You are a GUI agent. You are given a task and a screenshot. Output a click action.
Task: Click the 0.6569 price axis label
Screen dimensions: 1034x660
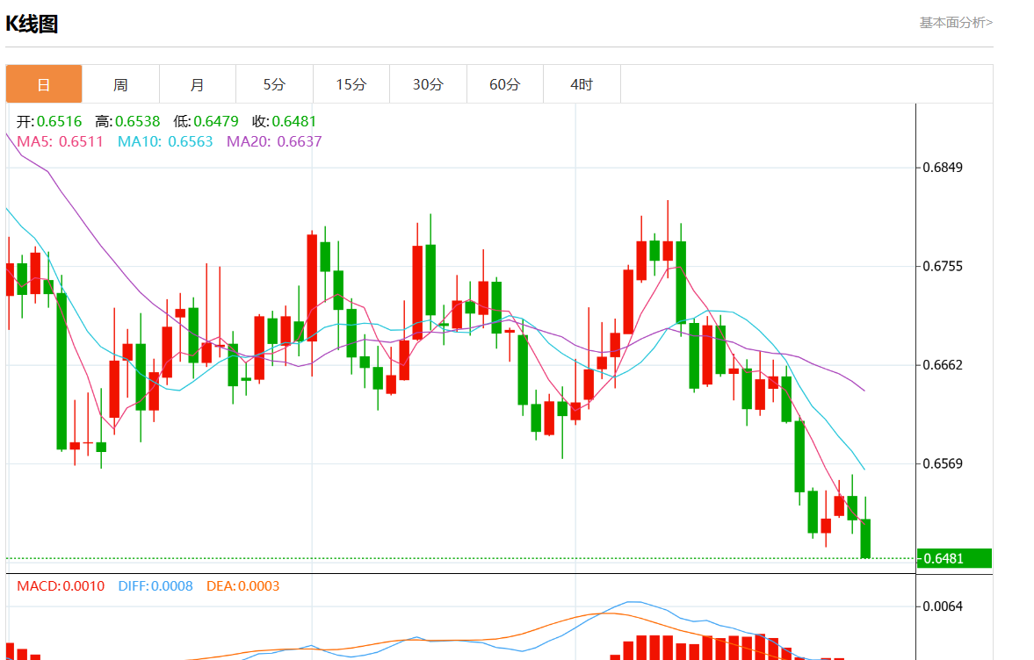pyautogui.click(x=943, y=463)
